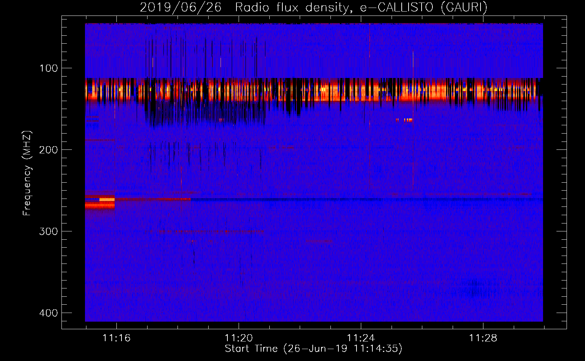Click the '300' frequency tick label
Image resolution: width=585 pixels, height=361 pixels.
click(x=48, y=231)
